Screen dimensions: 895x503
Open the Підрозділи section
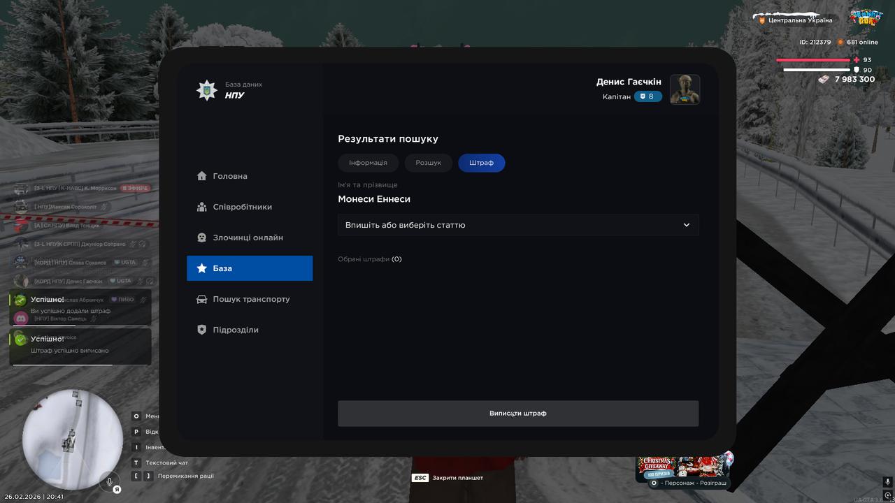(250, 330)
